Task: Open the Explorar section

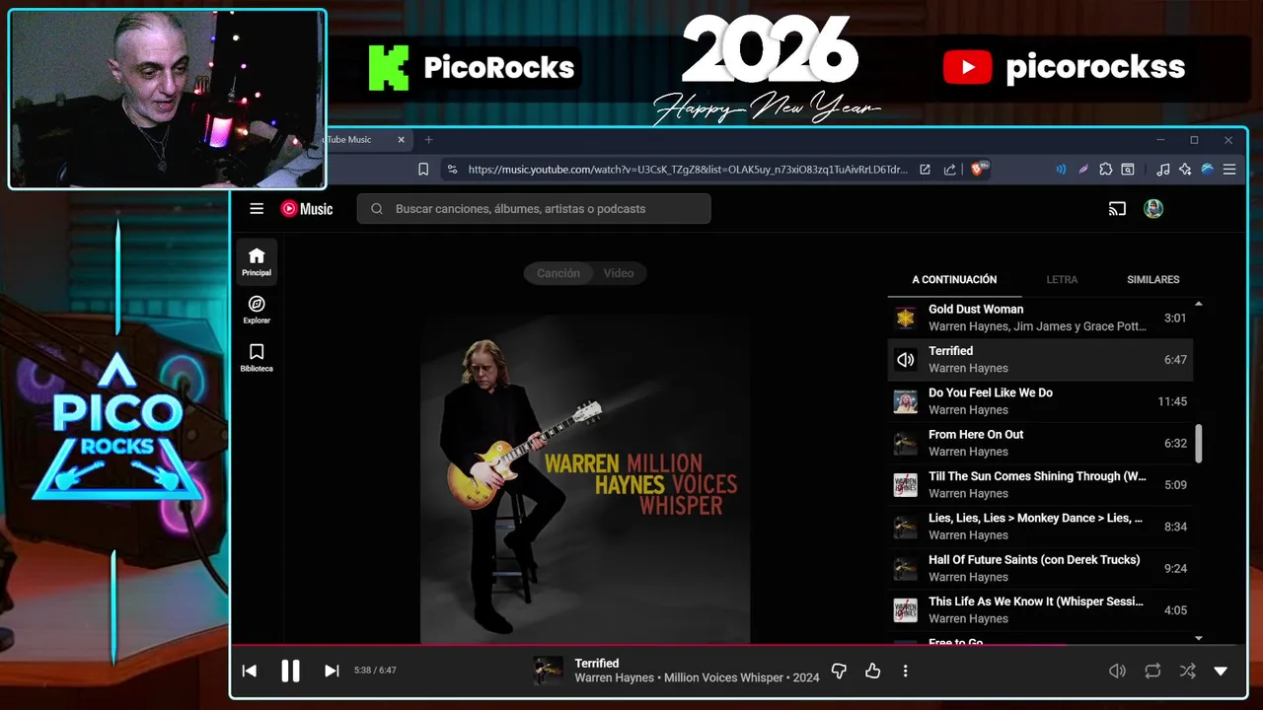Action: tap(257, 310)
